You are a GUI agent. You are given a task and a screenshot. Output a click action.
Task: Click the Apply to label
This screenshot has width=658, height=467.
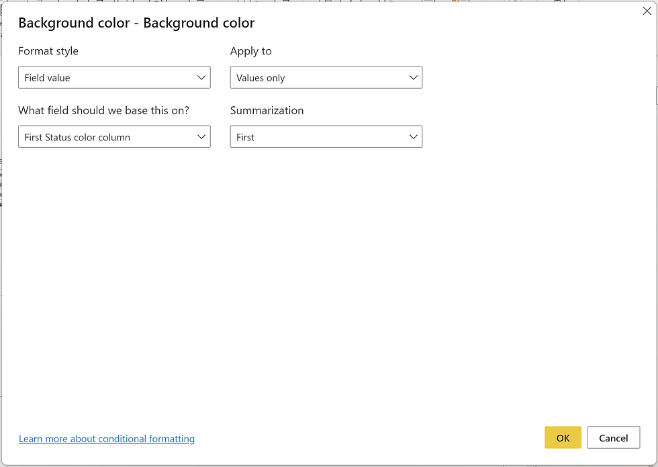251,51
